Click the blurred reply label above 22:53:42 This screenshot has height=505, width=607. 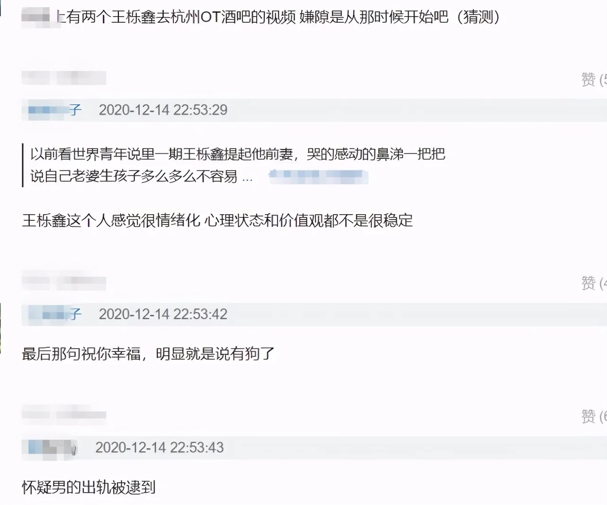click(x=64, y=283)
